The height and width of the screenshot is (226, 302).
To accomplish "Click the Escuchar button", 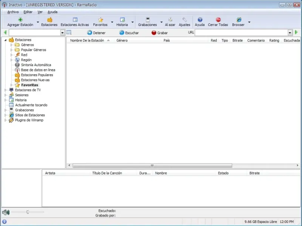I will (x=129, y=33).
